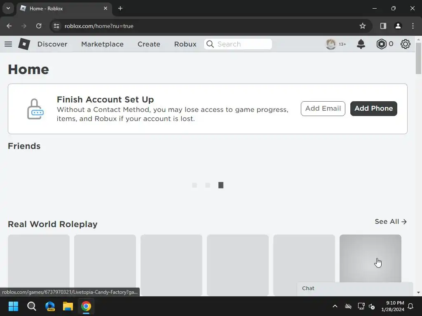Open the user avatar profile
422x316 pixels.
click(331, 44)
